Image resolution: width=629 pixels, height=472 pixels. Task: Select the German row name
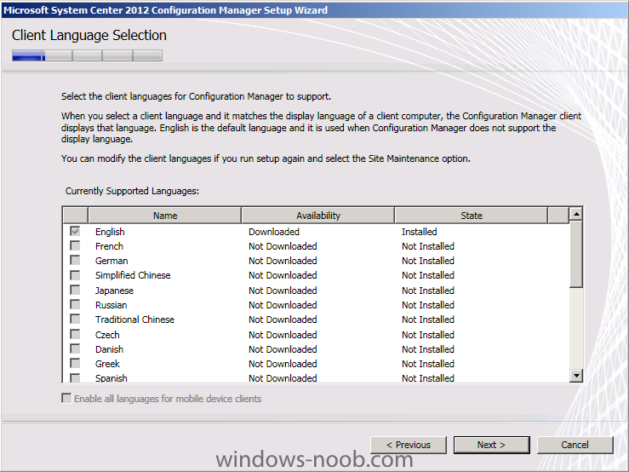112,261
